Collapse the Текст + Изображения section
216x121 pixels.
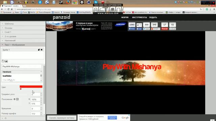click(23, 45)
